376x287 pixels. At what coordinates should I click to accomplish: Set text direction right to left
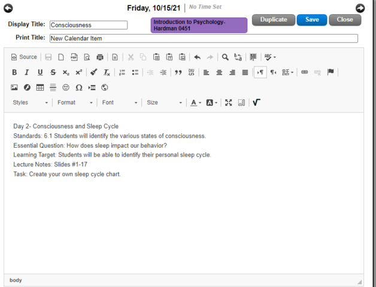click(273, 72)
